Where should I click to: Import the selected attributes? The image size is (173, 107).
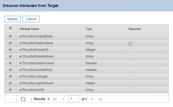[12, 19]
